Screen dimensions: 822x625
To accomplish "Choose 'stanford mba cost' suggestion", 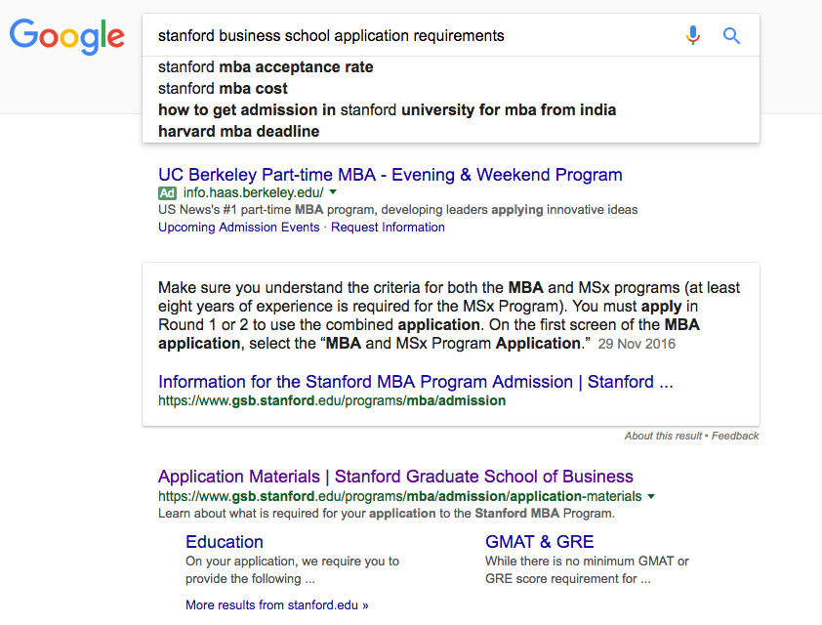I will tap(223, 89).
